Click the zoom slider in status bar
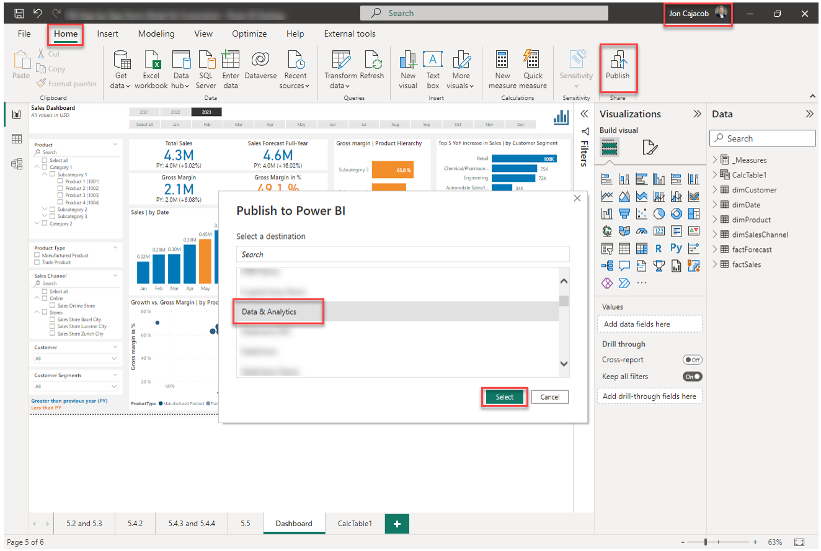 (717, 542)
